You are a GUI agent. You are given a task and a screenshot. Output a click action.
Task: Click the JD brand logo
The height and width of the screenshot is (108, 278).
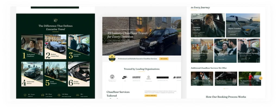[177, 77]
